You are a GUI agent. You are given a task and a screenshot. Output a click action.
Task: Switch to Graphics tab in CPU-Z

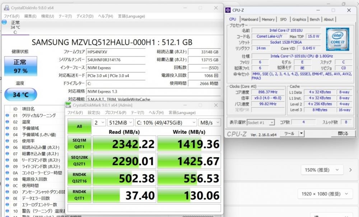299,19
